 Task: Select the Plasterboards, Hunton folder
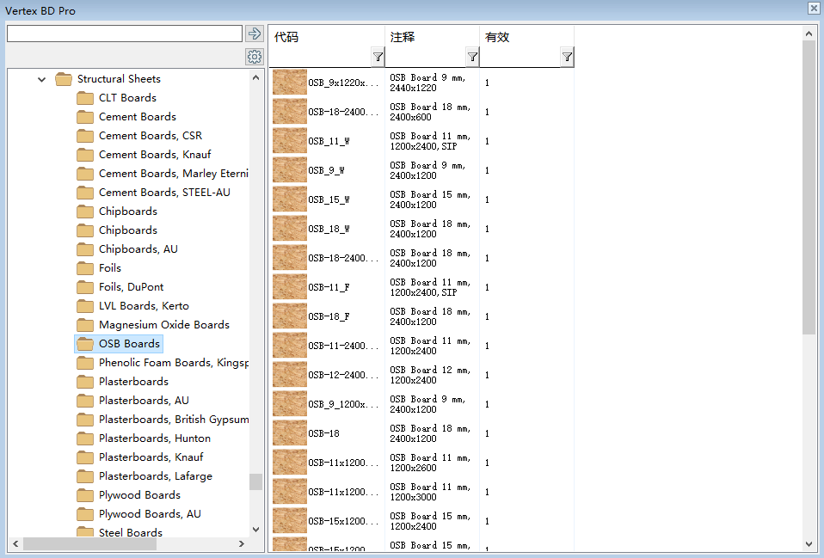pyautogui.click(x=155, y=438)
